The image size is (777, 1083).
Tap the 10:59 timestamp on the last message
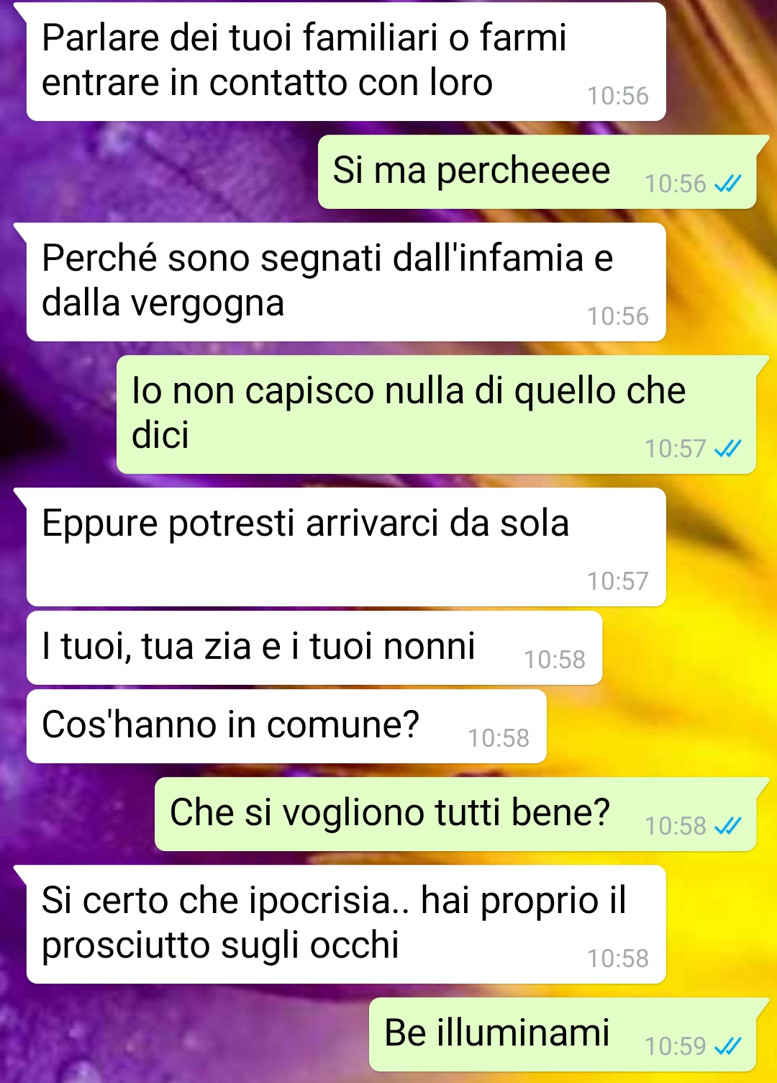point(675,1046)
